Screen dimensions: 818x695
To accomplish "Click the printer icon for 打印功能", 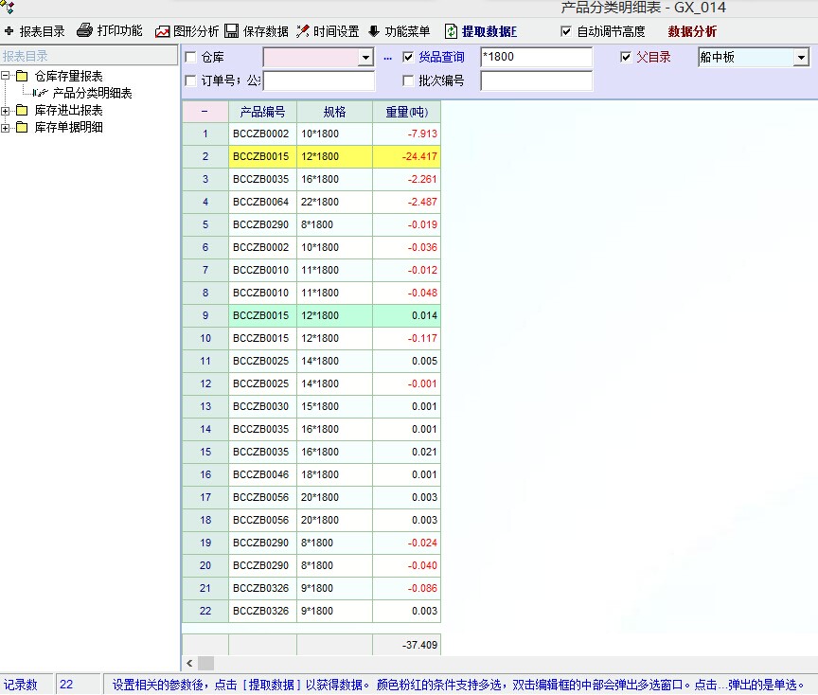I will (x=84, y=30).
